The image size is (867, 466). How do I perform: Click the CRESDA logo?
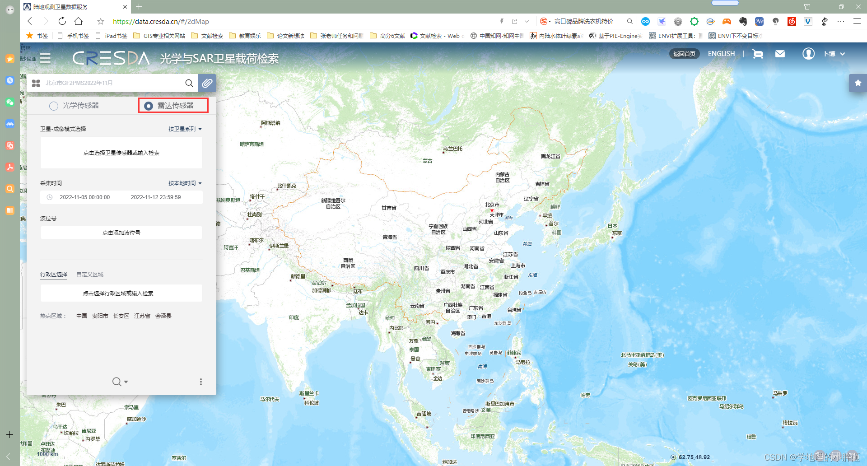coord(111,58)
